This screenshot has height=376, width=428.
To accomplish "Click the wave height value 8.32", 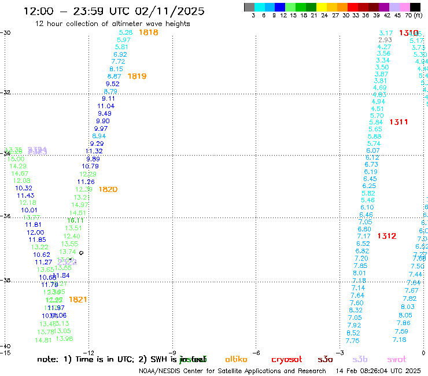I will point(356,310).
